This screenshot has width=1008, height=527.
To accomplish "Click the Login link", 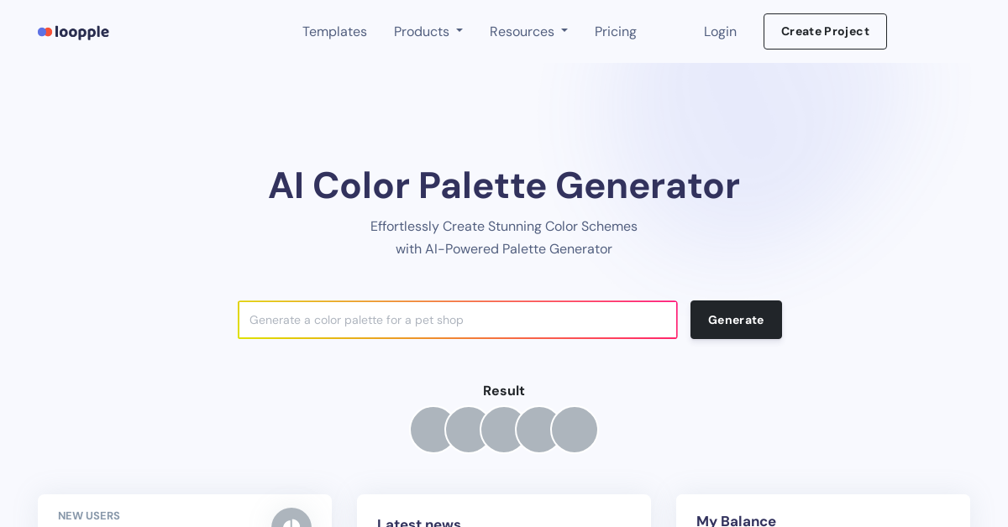I will (x=720, y=32).
